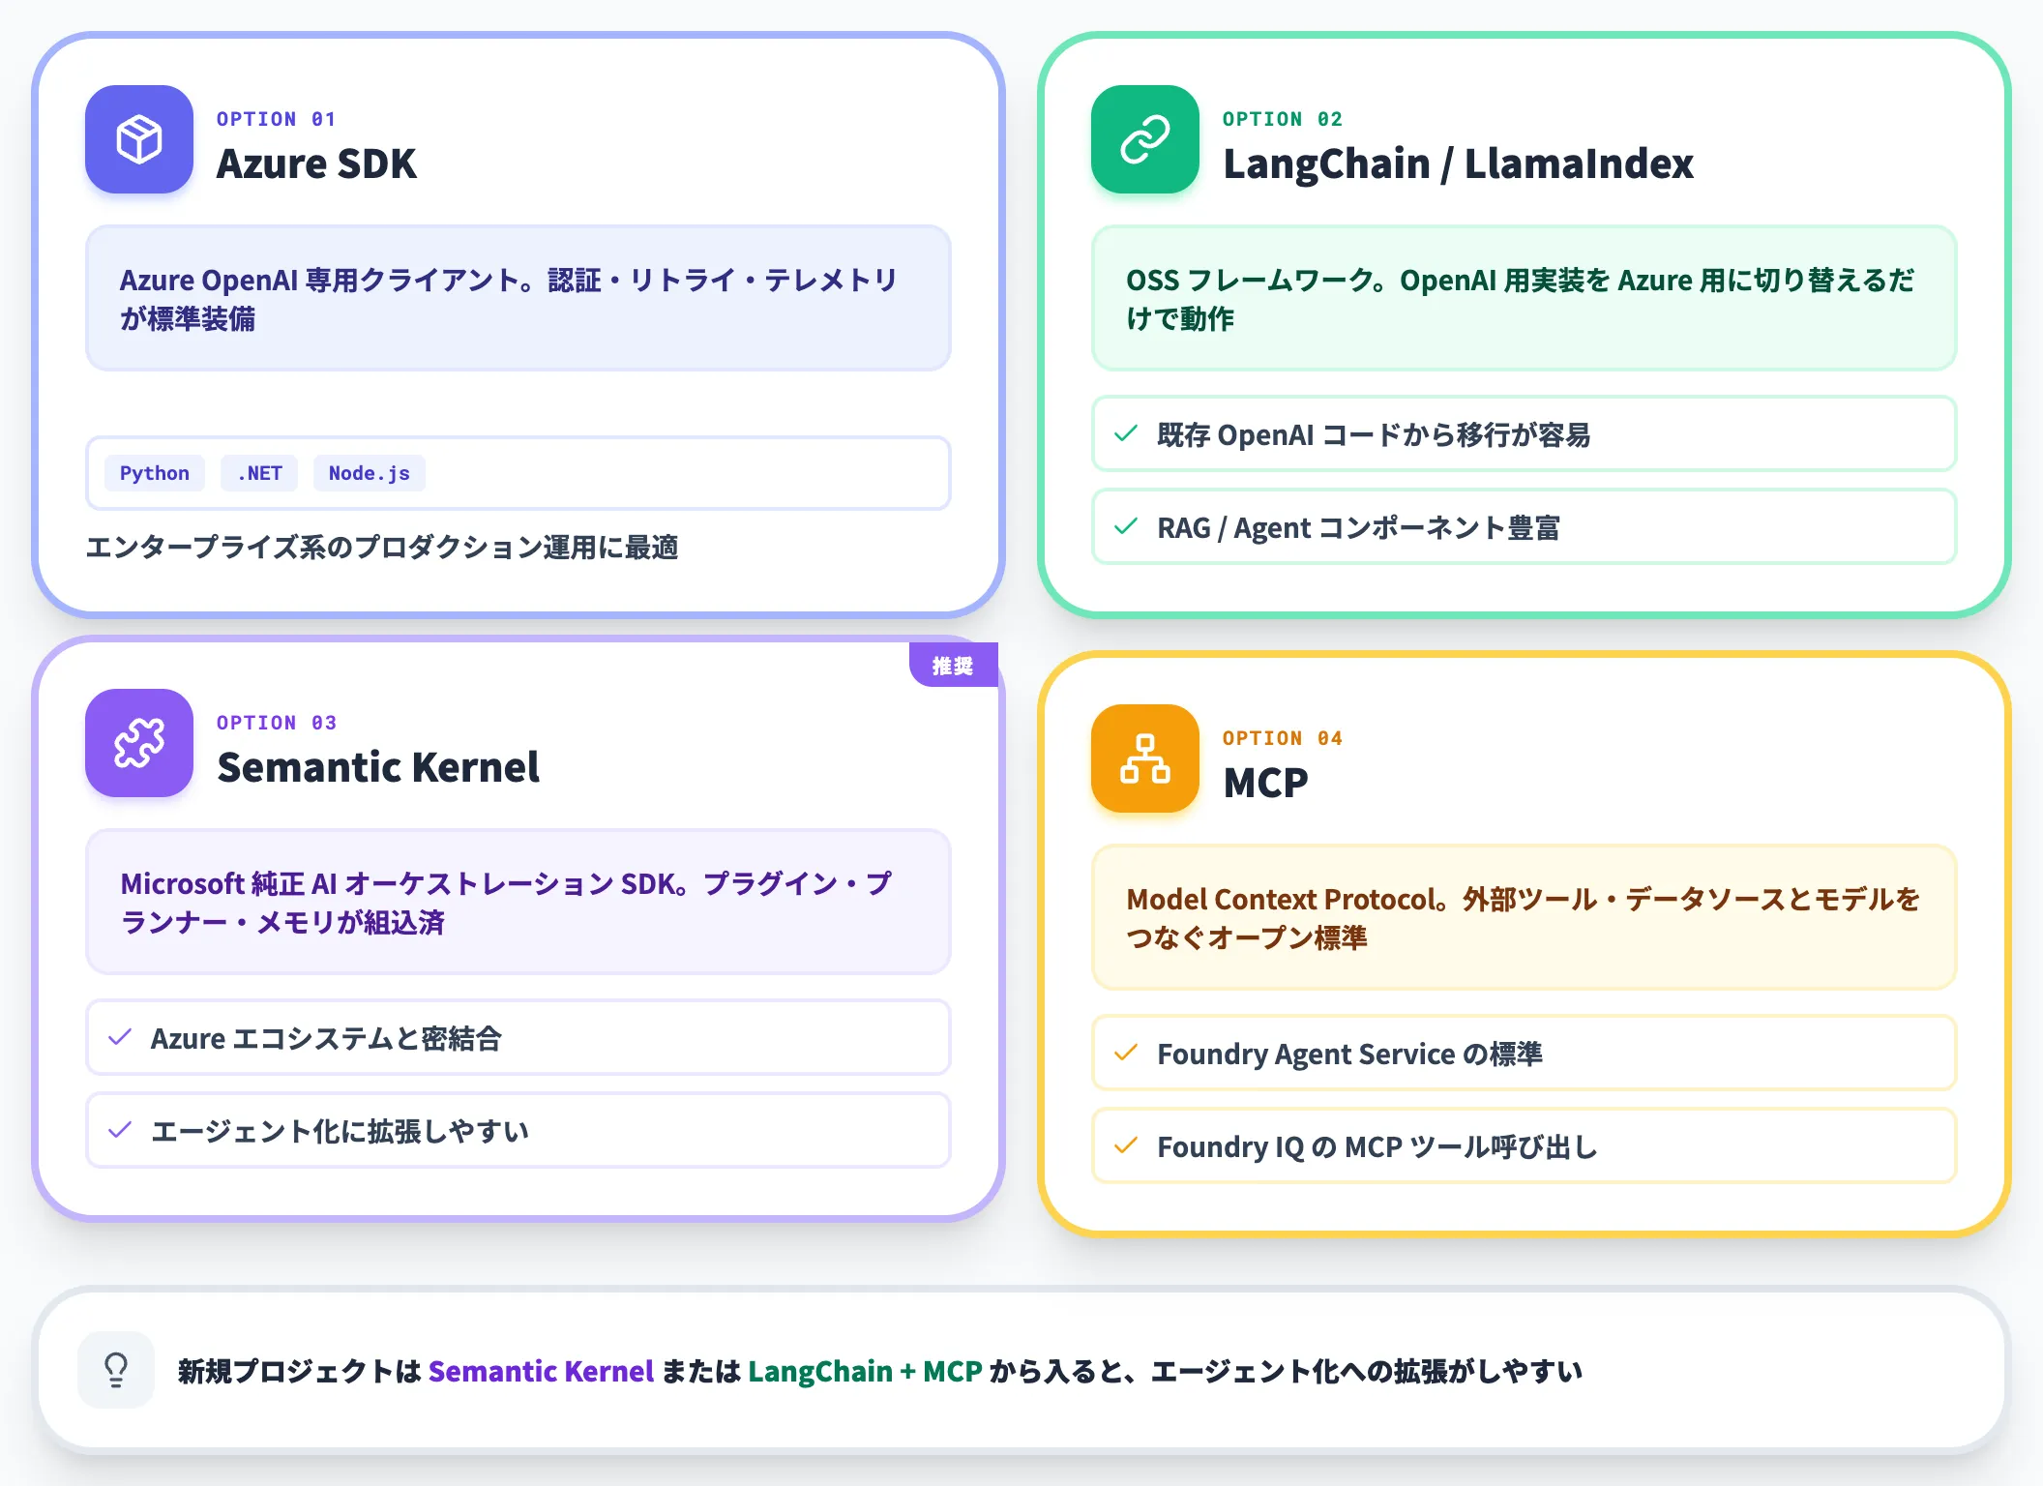
Task: Click the Semantic Kernel puzzle piece icon
Action: point(139,743)
